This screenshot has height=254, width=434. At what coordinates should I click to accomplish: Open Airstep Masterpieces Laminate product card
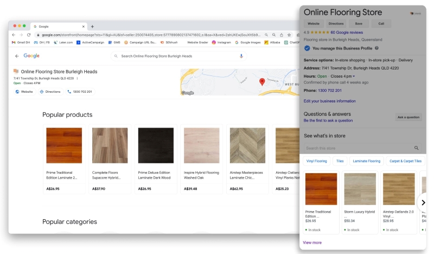pos(247,159)
